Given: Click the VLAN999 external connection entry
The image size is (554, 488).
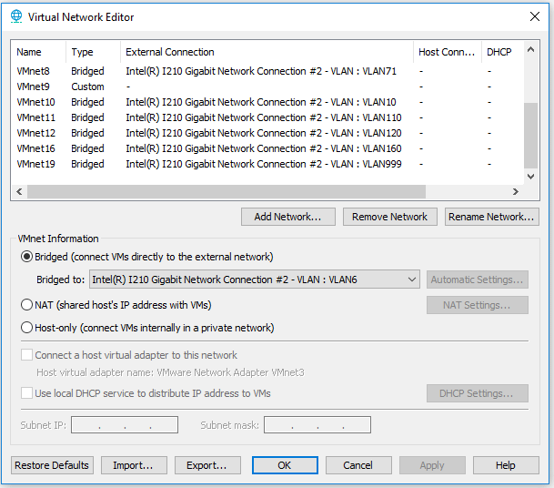Looking at the screenshot, I should coord(264,164).
